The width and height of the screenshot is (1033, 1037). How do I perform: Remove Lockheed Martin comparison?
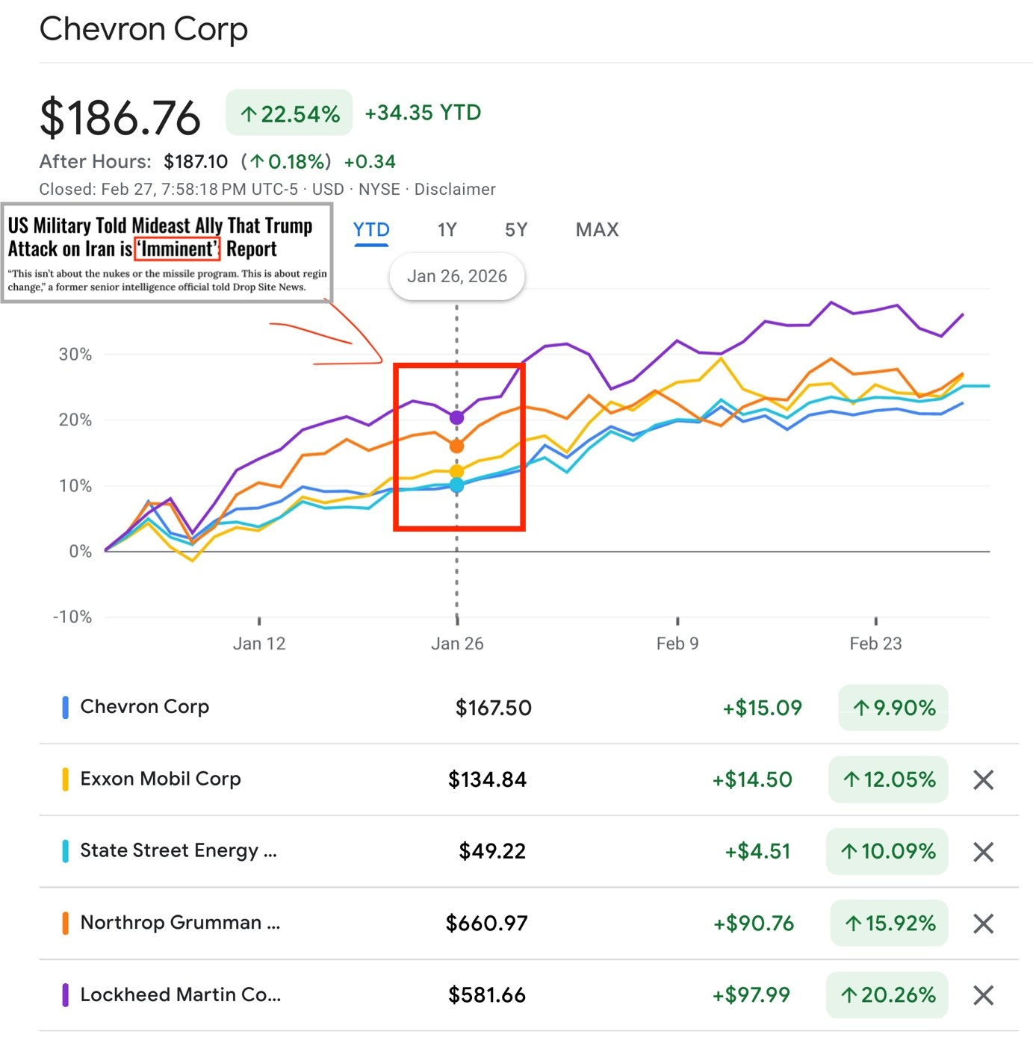tap(983, 995)
